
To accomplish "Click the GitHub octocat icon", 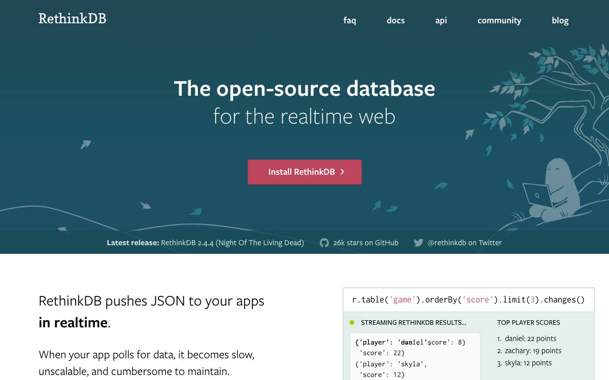I will [x=324, y=243].
